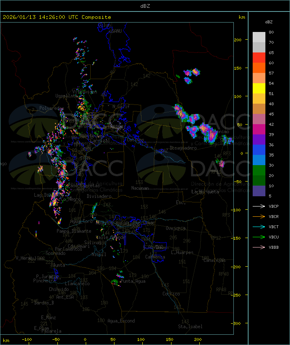Pick the red 60-65 dBZ swatch
The width and height of the screenshot is (290, 345).
259,57
